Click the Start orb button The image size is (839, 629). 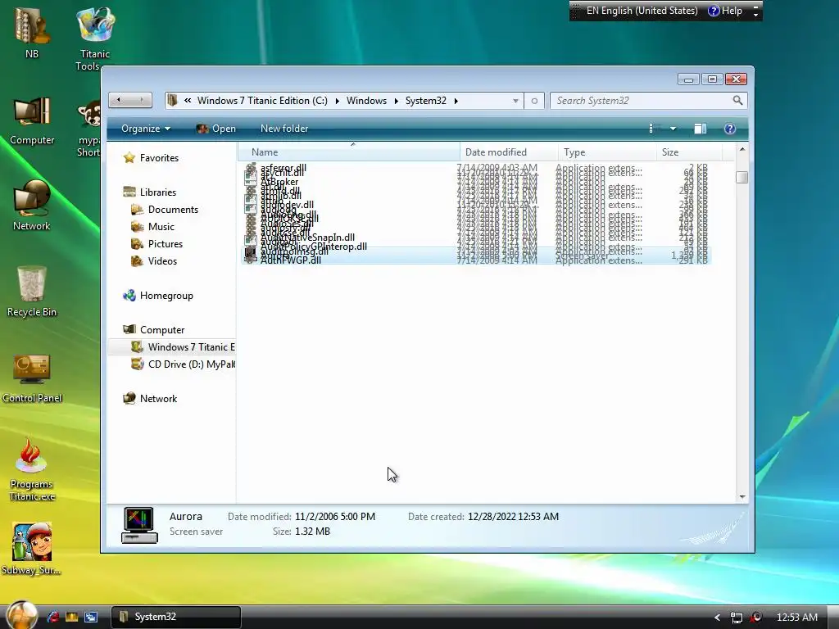[x=21, y=615]
